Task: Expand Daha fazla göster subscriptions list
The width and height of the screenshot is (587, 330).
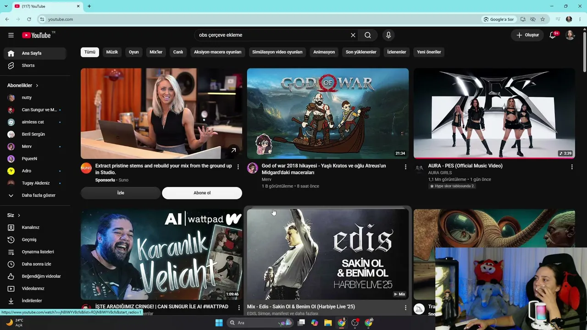Action: click(35, 195)
